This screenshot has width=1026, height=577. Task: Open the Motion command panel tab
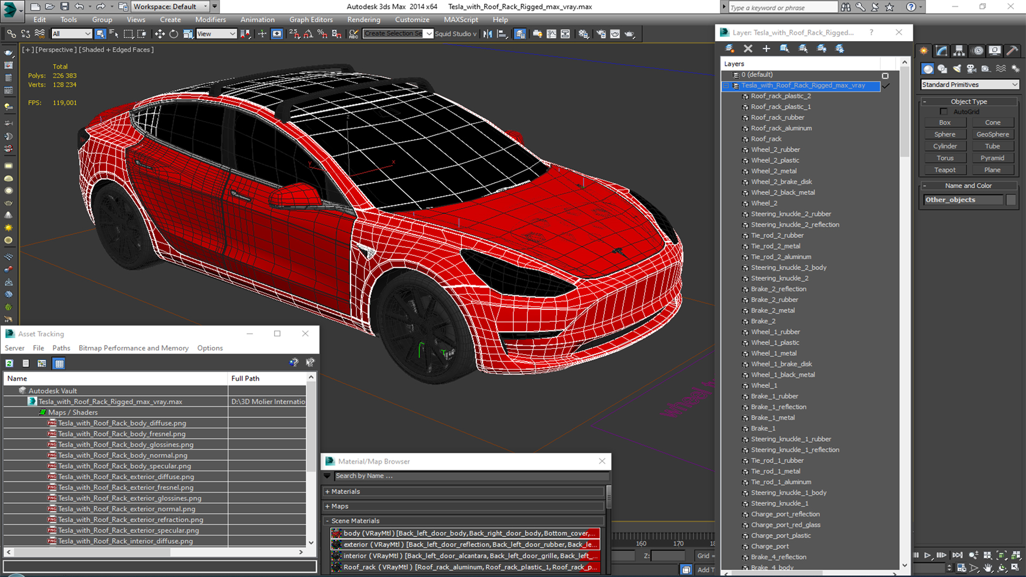pyautogui.click(x=977, y=51)
